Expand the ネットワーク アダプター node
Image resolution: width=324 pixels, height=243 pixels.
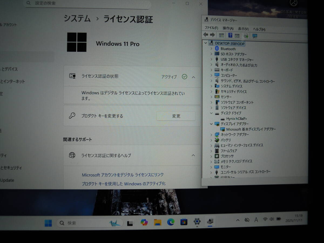[x=211, y=134]
